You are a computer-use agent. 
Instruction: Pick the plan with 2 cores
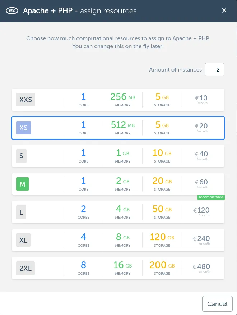click(x=83, y=212)
